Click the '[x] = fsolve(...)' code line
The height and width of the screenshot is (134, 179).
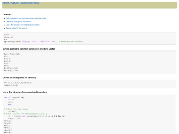pos(36,116)
